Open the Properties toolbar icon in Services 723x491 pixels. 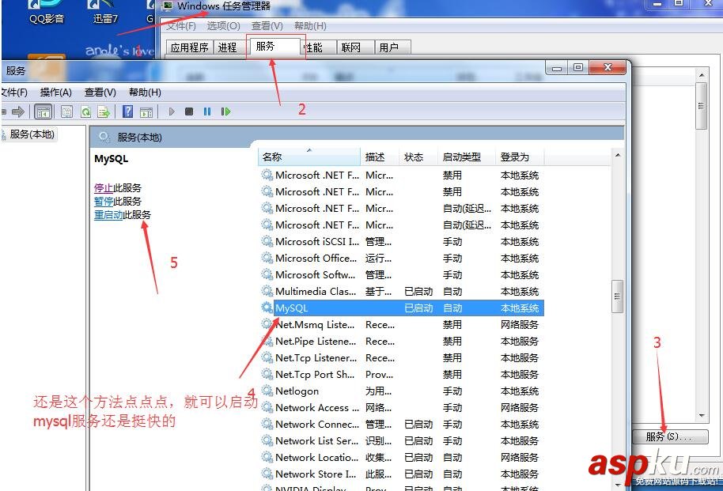click(67, 111)
